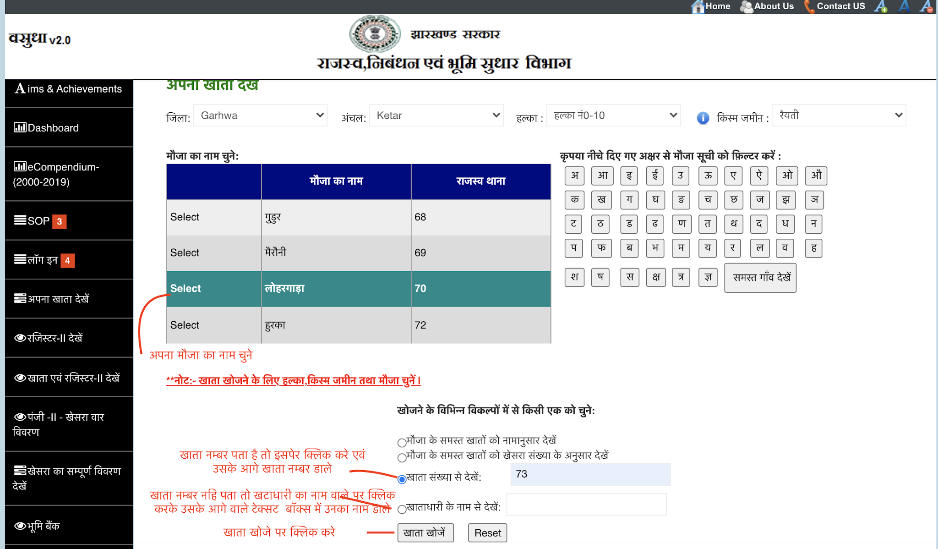This screenshot has width=938, height=549.
Task: Open the हल्का dropdown
Action: click(614, 115)
